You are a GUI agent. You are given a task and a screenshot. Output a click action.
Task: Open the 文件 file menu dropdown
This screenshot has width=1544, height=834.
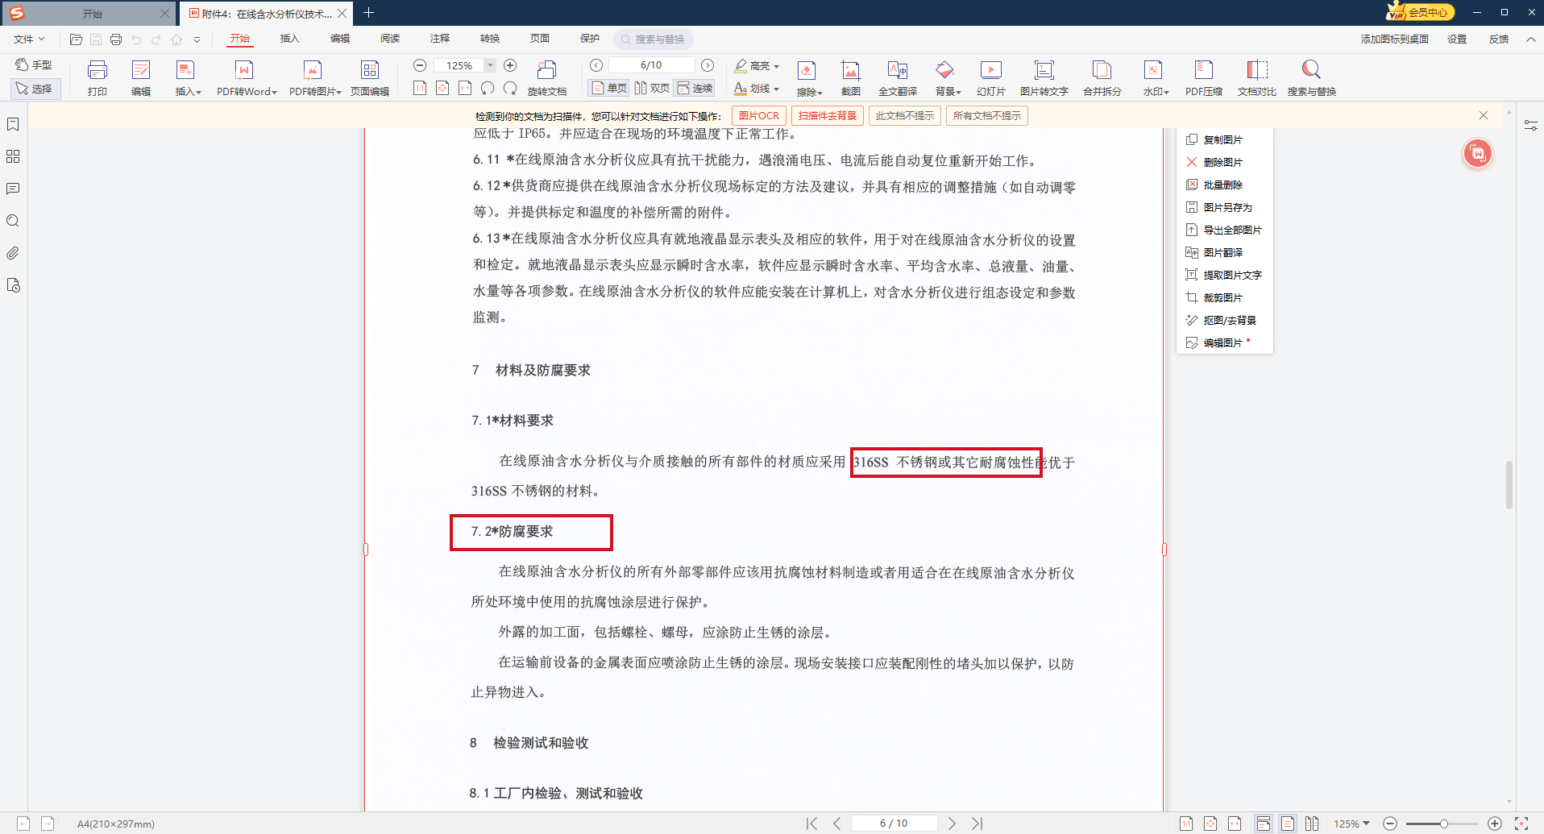[x=29, y=39]
